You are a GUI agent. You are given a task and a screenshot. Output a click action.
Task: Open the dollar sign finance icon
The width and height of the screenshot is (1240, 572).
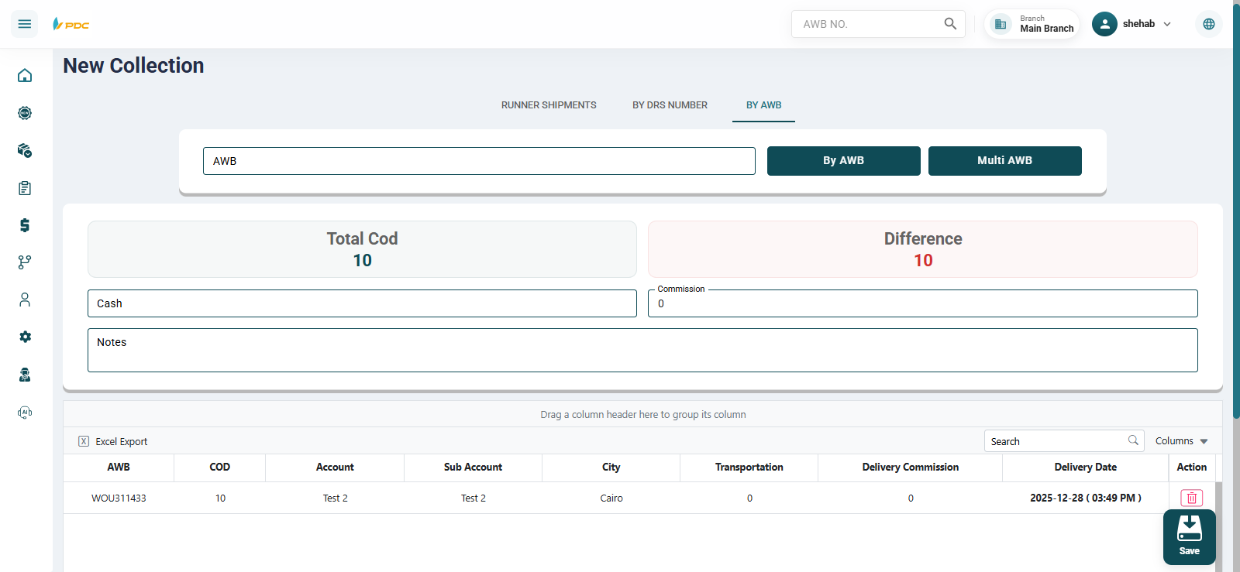tap(25, 225)
